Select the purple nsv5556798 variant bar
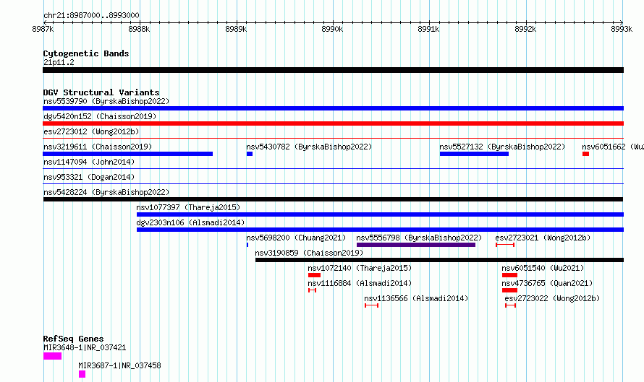Image resolution: width=644 pixels, height=382 pixels. point(416,245)
